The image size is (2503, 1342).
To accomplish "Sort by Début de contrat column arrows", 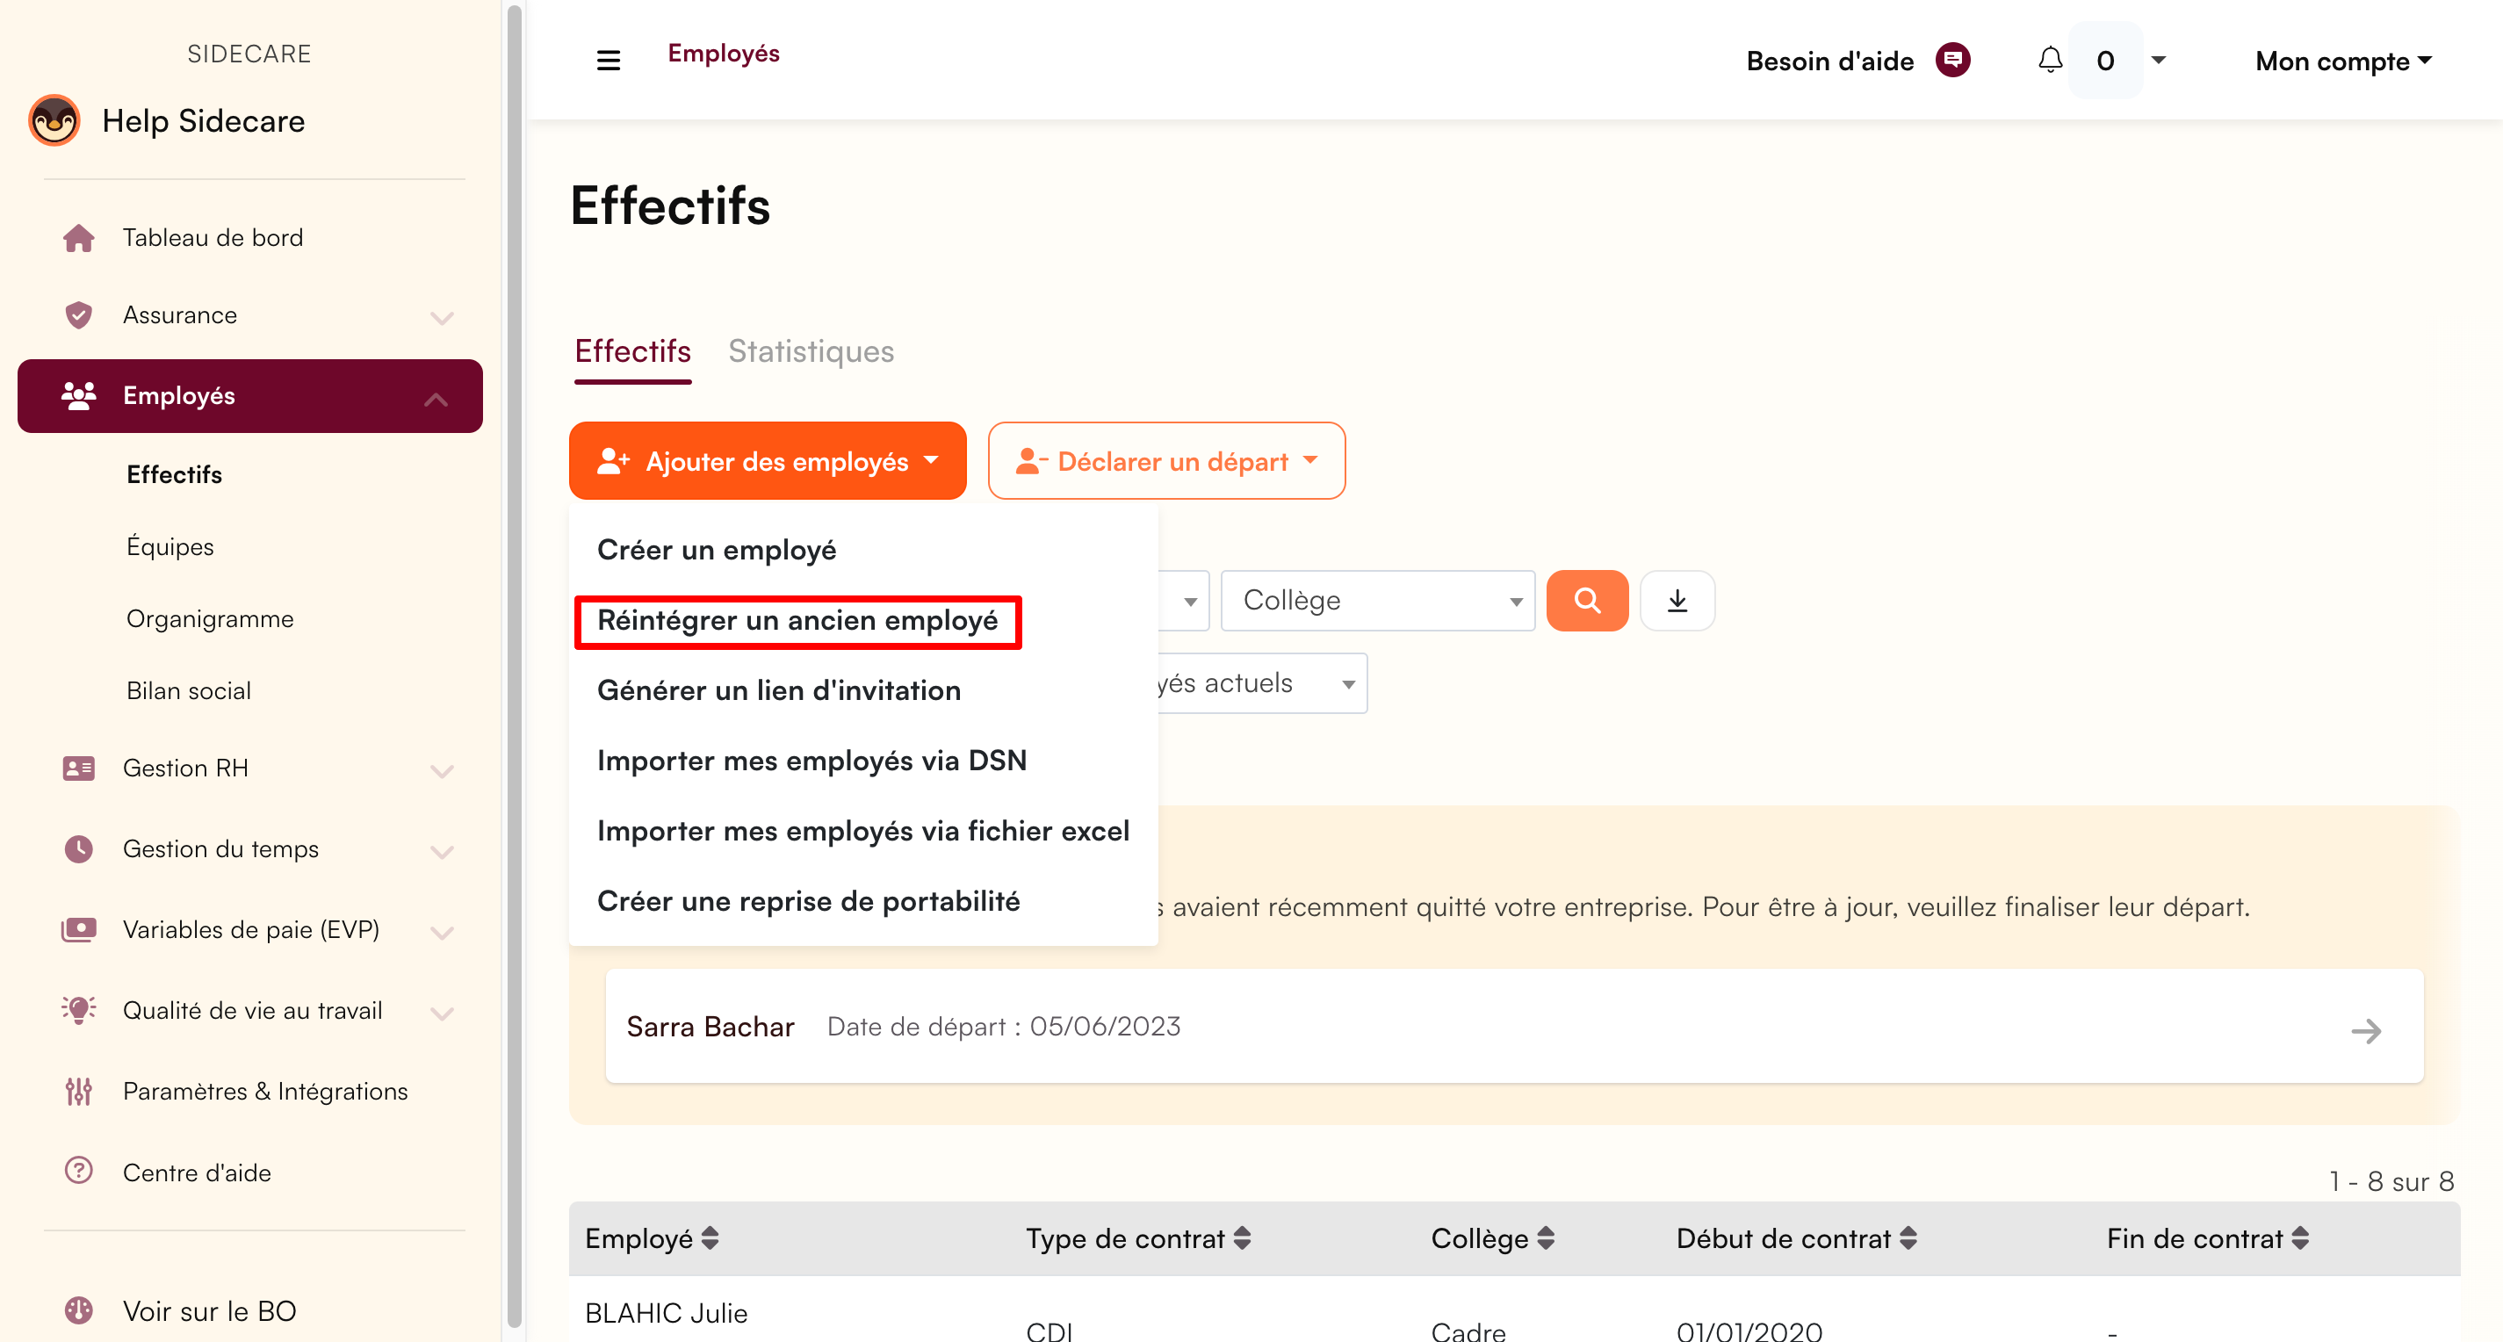I will [1908, 1238].
